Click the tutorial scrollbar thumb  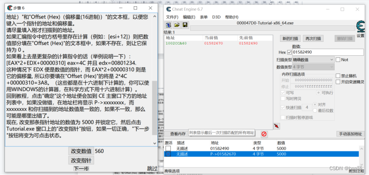[155, 108]
